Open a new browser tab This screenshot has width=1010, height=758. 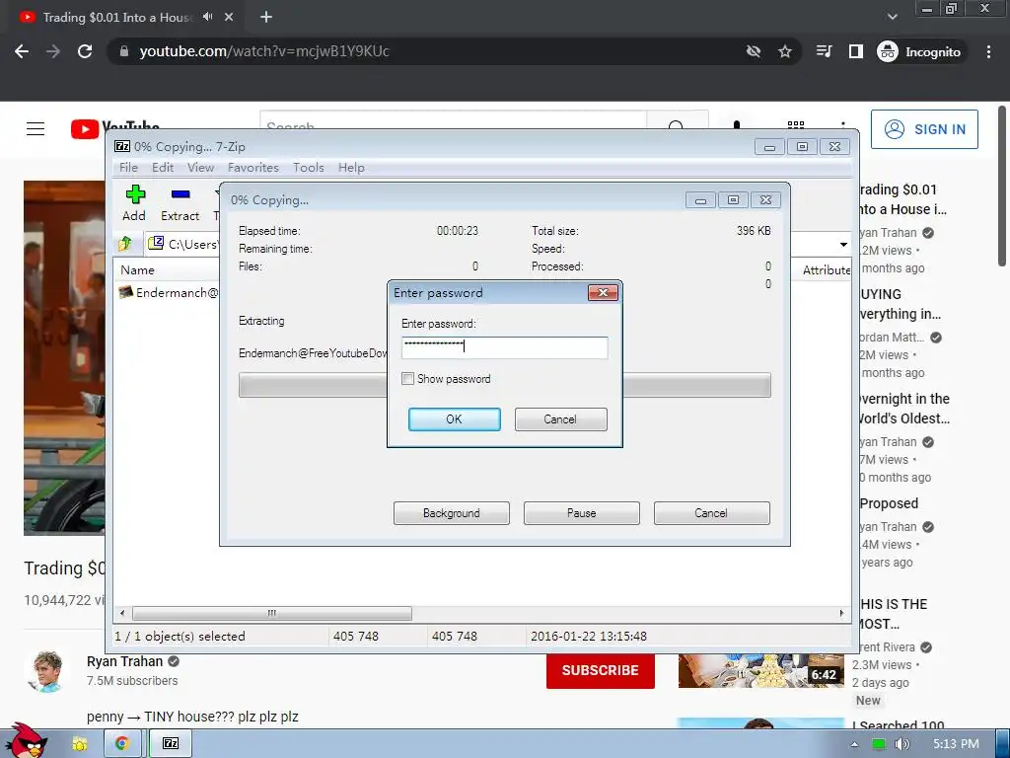266,18
